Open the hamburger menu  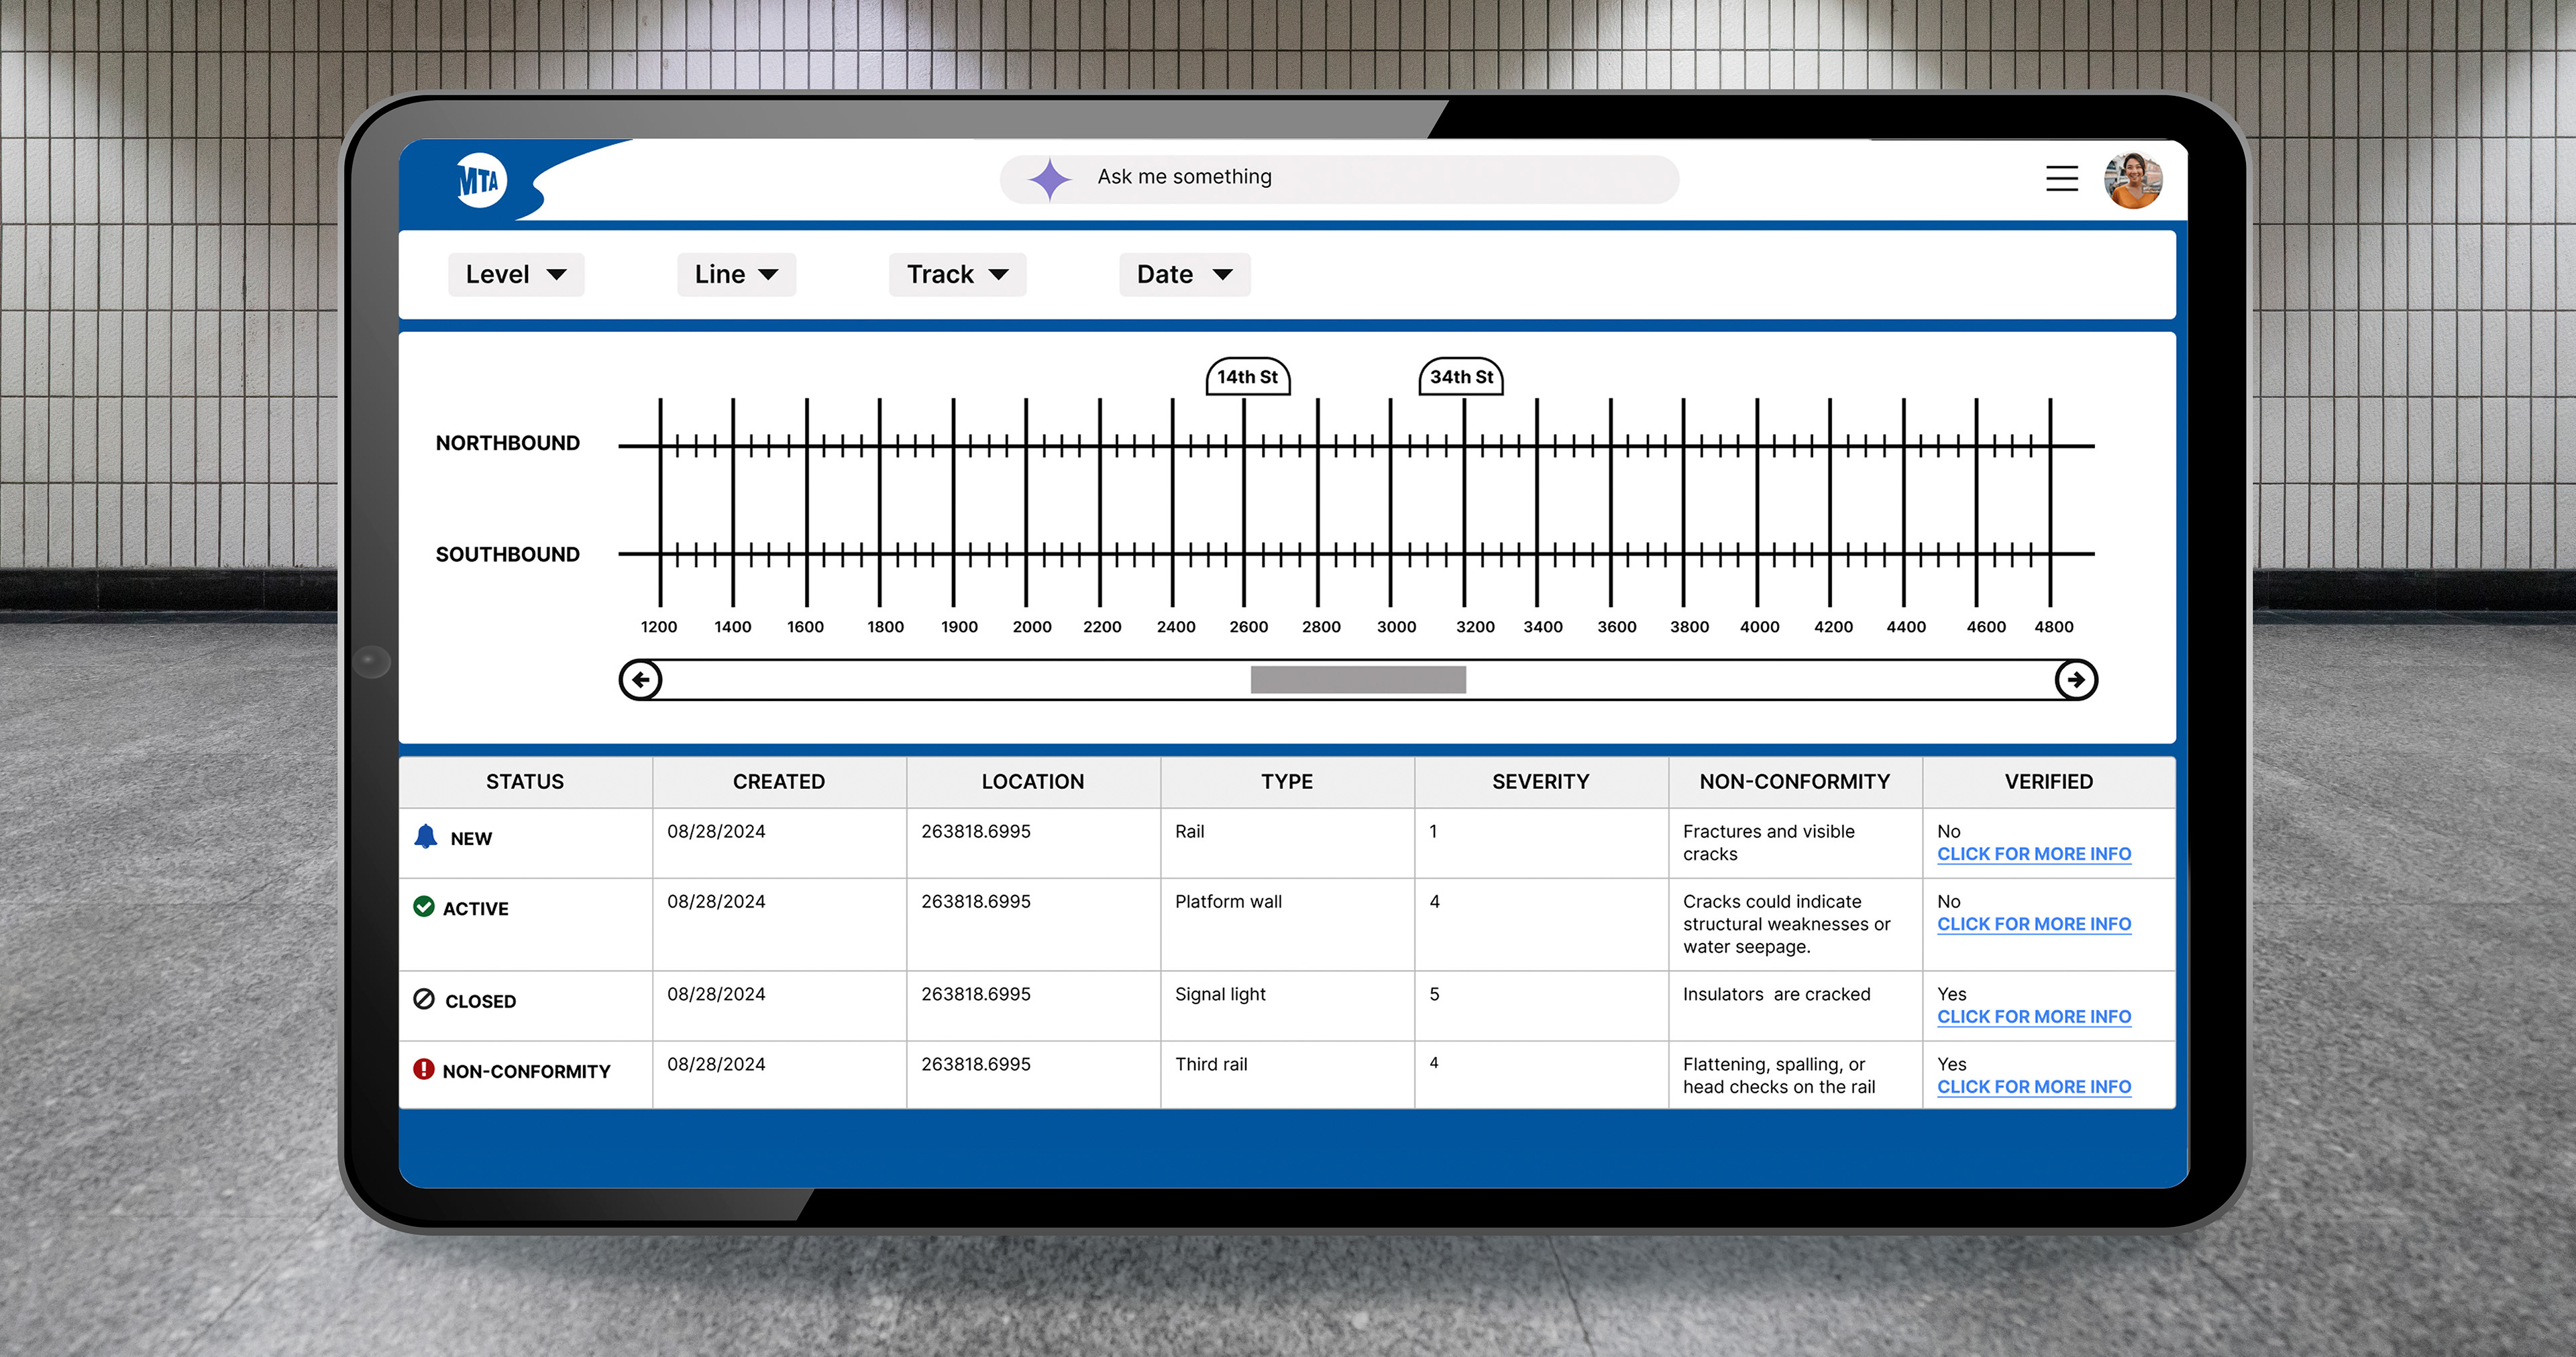2061,179
